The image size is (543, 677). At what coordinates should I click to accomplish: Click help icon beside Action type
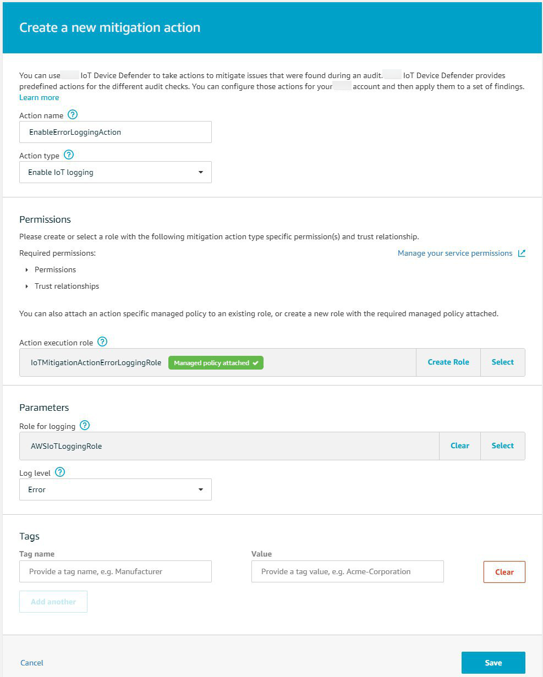point(69,155)
